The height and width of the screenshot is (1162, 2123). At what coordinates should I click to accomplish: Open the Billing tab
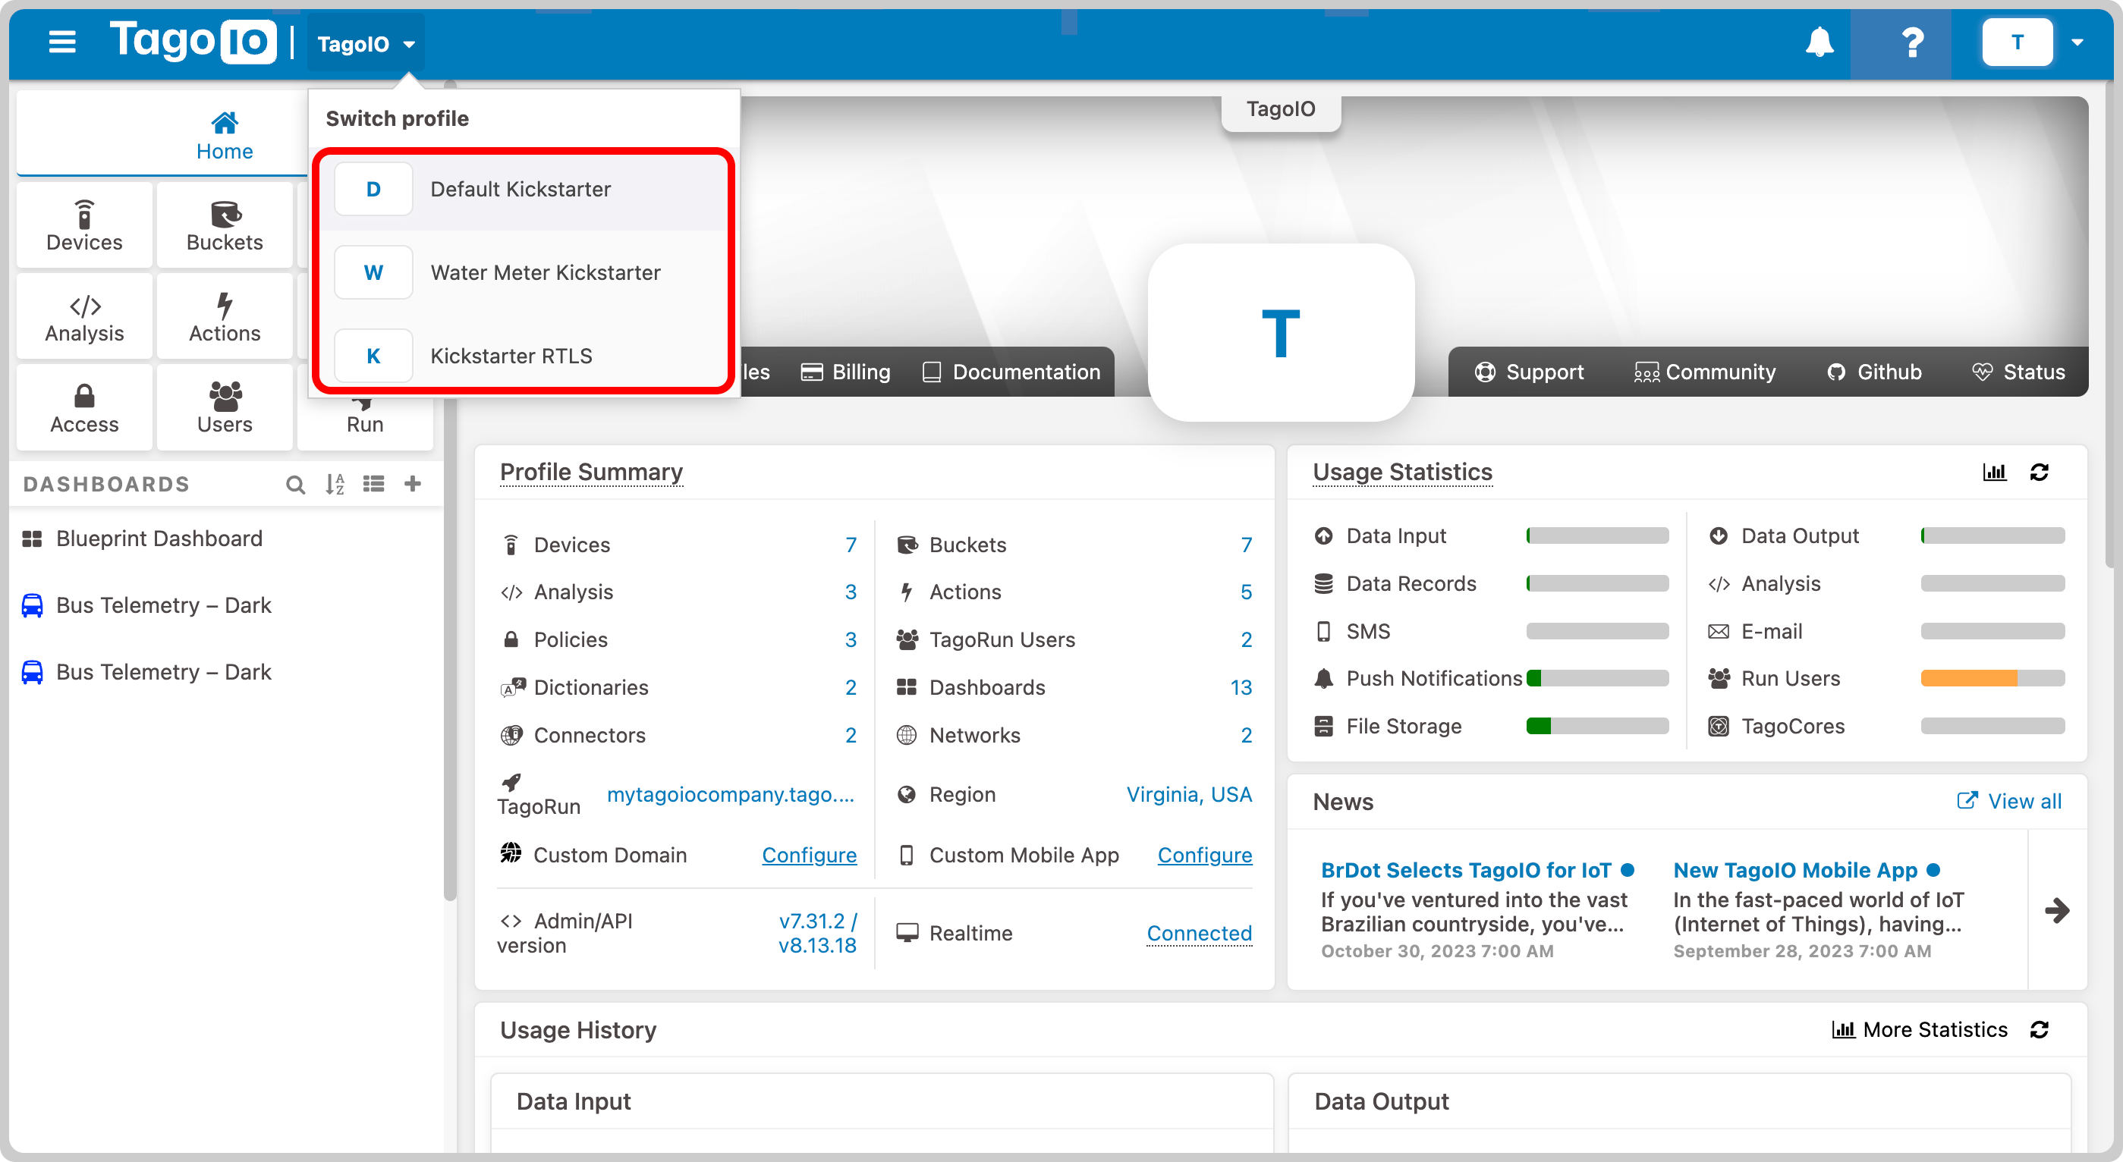pyautogui.click(x=845, y=372)
